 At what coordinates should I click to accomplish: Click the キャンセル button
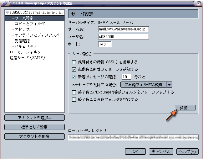[x=161, y=151]
